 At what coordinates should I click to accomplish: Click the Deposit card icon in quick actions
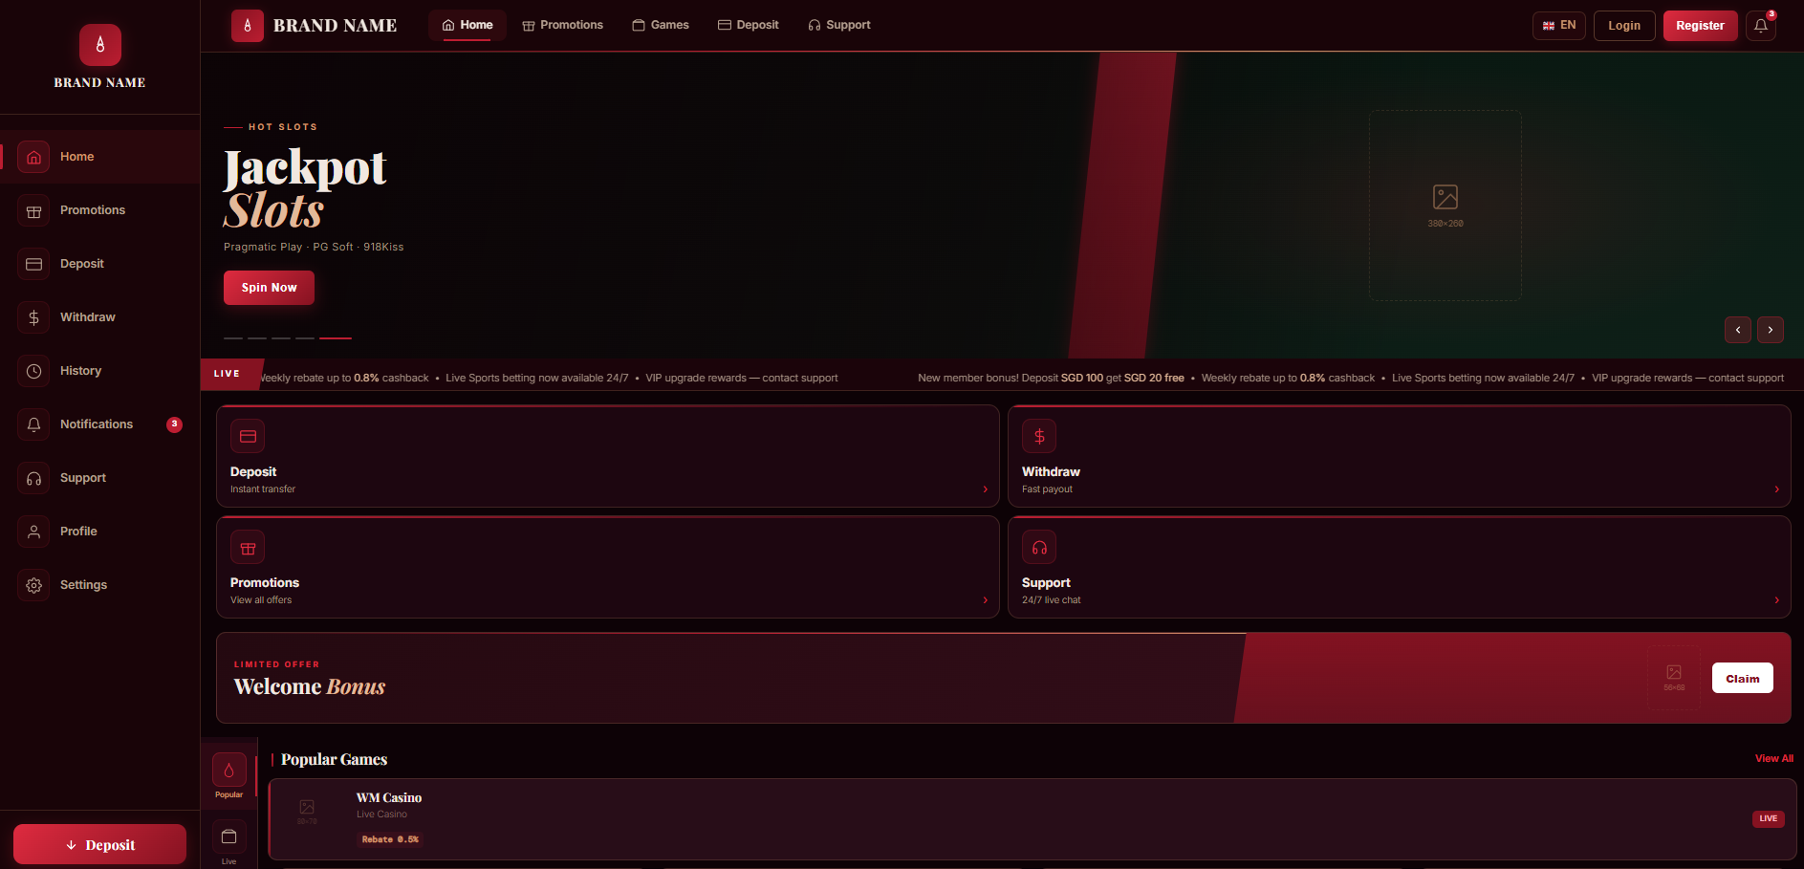tap(248, 437)
